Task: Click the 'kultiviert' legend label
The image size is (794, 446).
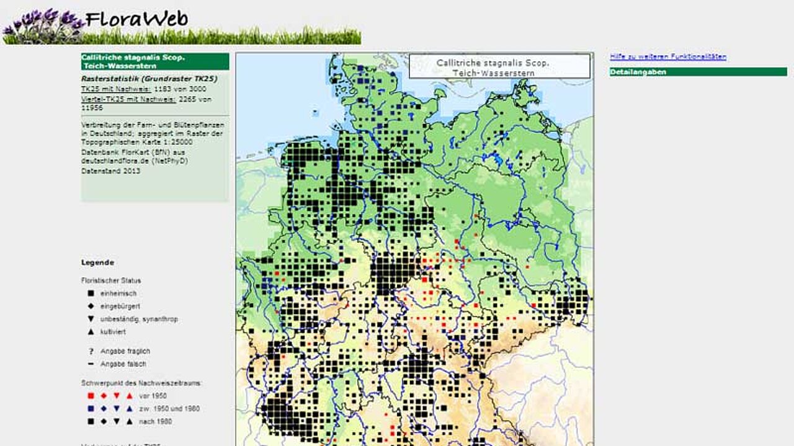Action: point(114,333)
